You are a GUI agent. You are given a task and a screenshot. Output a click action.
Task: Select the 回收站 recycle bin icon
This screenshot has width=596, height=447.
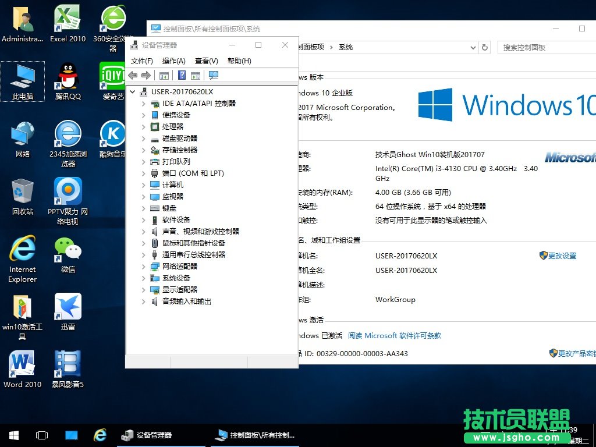click(x=23, y=197)
